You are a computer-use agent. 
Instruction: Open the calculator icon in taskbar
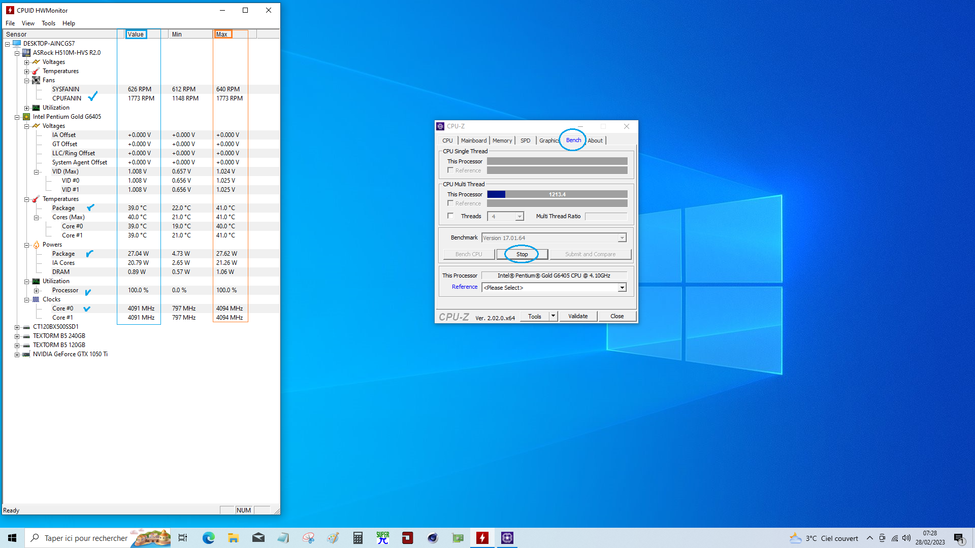(x=358, y=538)
